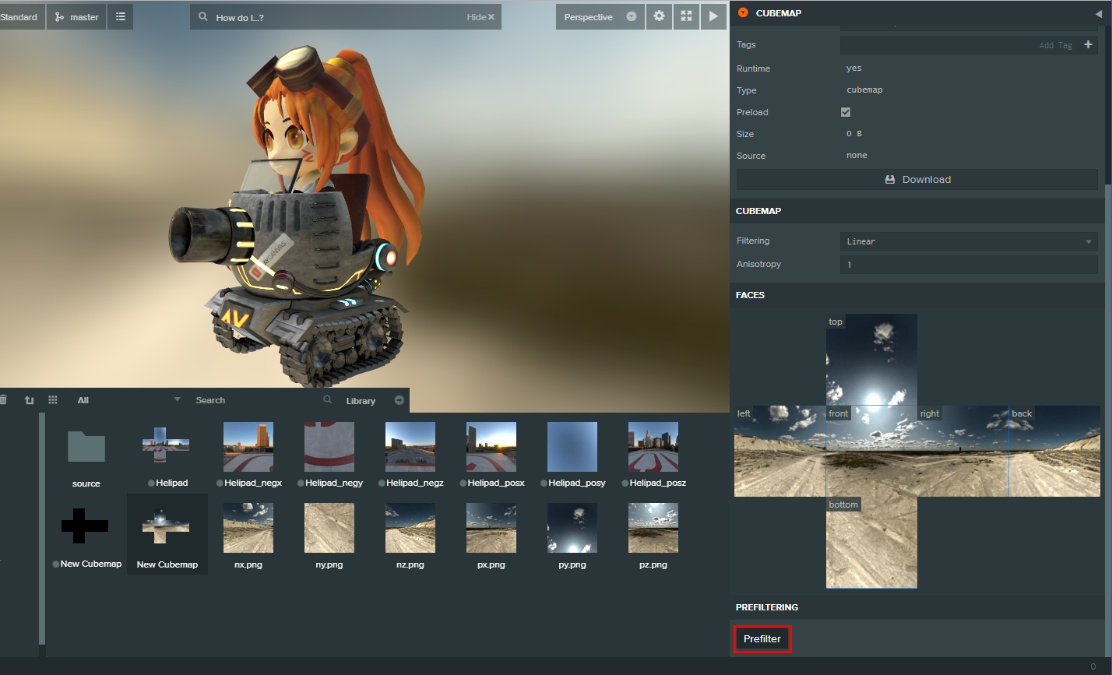The width and height of the screenshot is (1112, 675).
Task: Select the New Cubemap asset with black cross
Action: [x=86, y=536]
